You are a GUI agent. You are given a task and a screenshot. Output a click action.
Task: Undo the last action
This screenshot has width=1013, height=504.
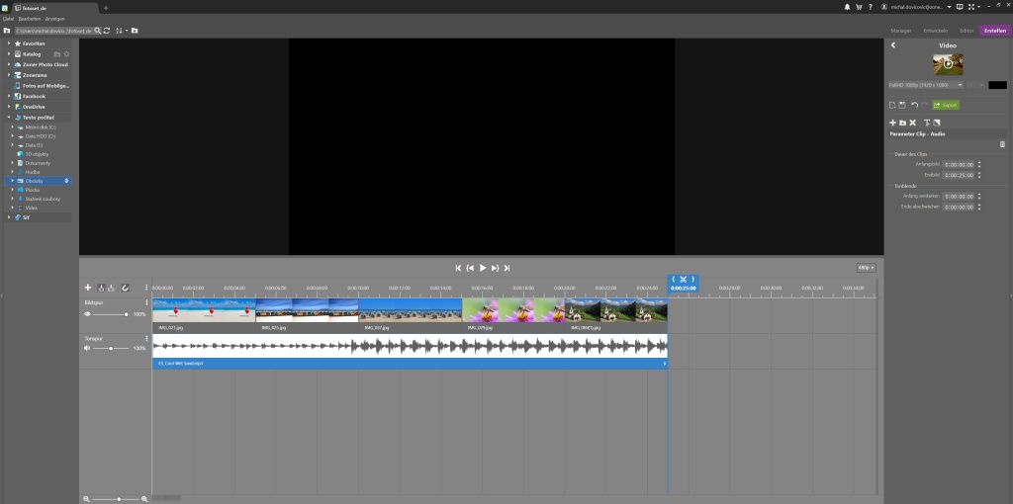[914, 105]
